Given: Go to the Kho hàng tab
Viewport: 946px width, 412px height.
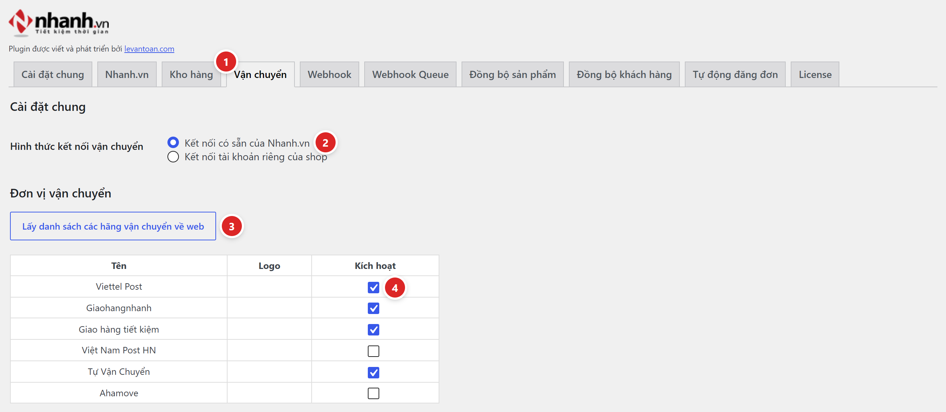Looking at the screenshot, I should 191,74.
